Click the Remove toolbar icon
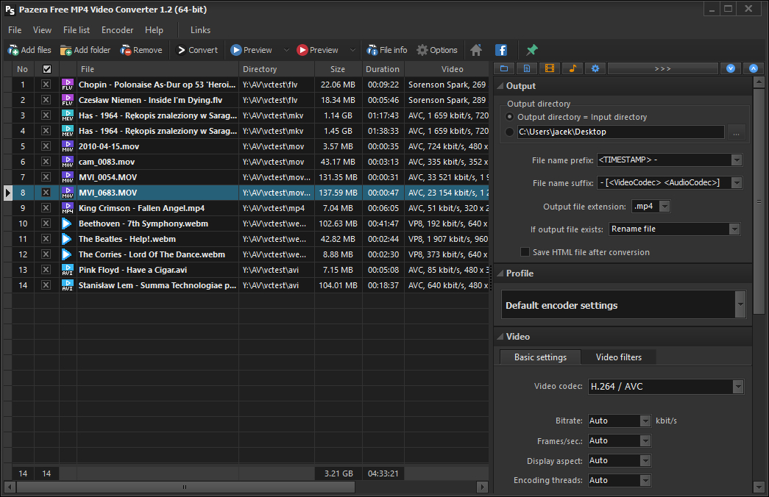Image resolution: width=769 pixels, height=497 pixels. tap(126, 50)
